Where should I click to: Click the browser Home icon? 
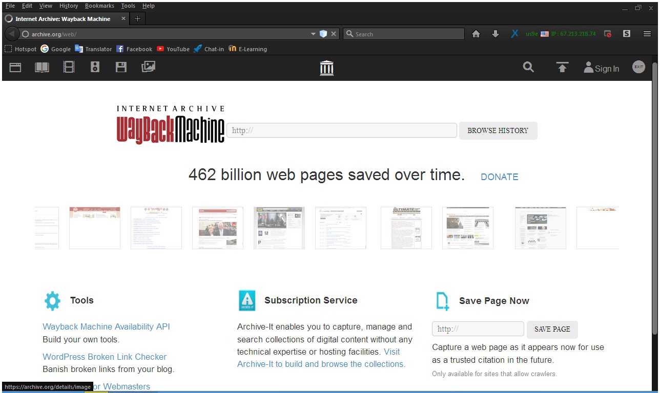click(476, 34)
